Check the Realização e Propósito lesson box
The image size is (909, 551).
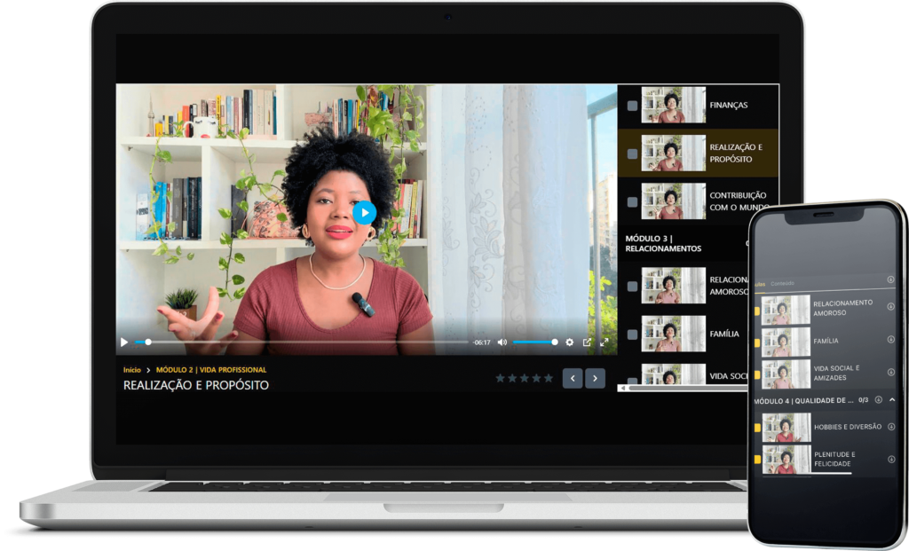[x=632, y=153]
